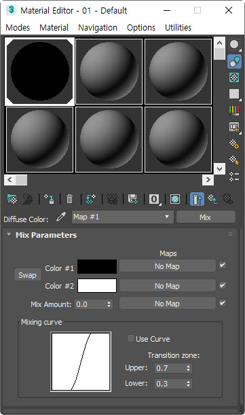This screenshot has height=415, width=245.
Task: Open the Material menu
Action: pyautogui.click(x=54, y=28)
